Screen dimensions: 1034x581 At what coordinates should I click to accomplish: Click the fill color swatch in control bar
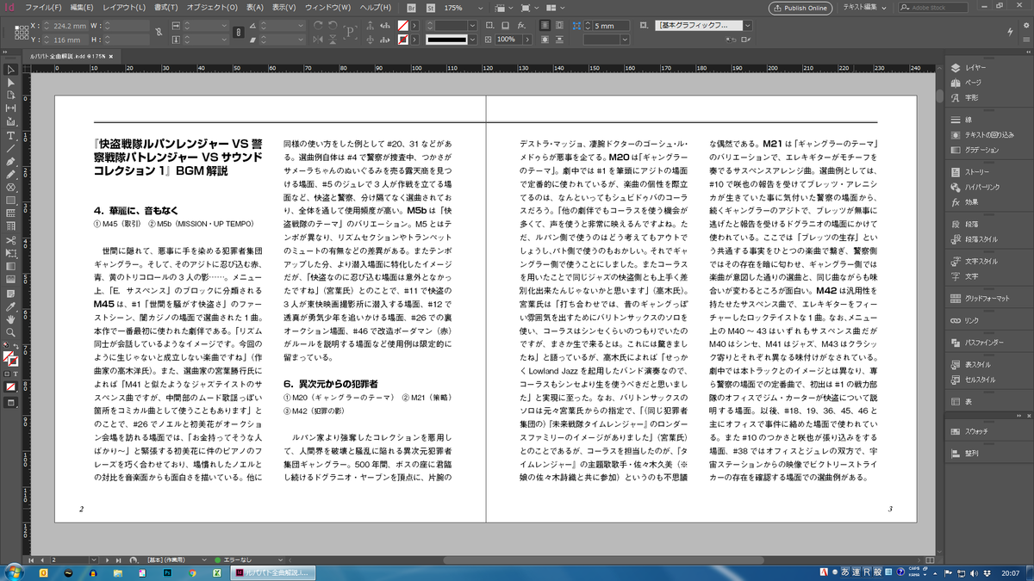403,26
